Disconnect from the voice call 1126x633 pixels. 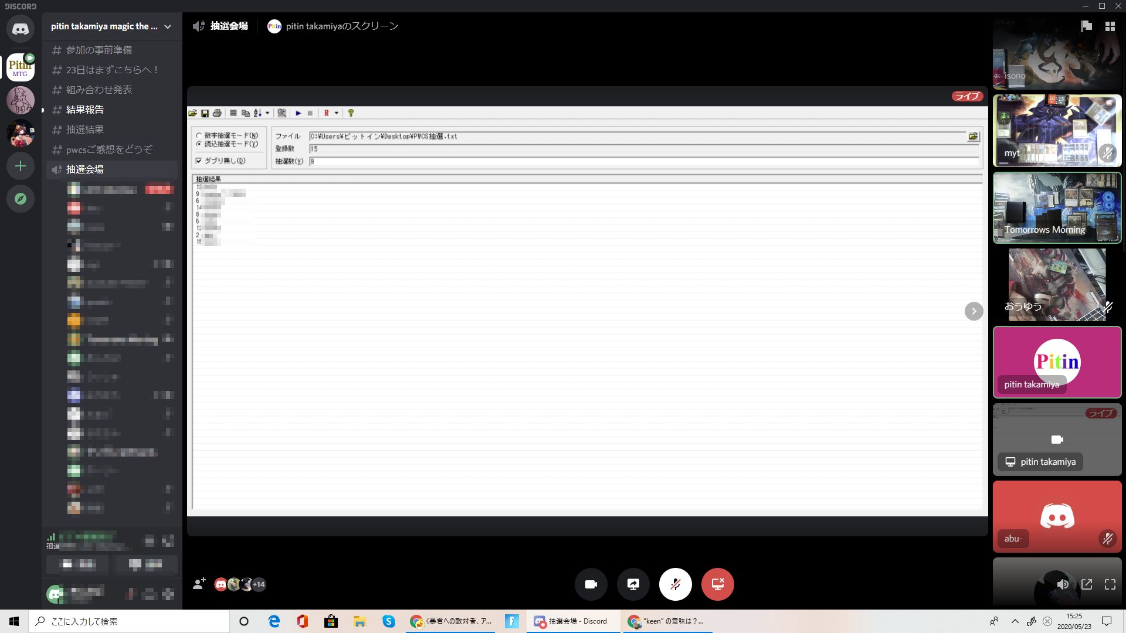point(717,584)
